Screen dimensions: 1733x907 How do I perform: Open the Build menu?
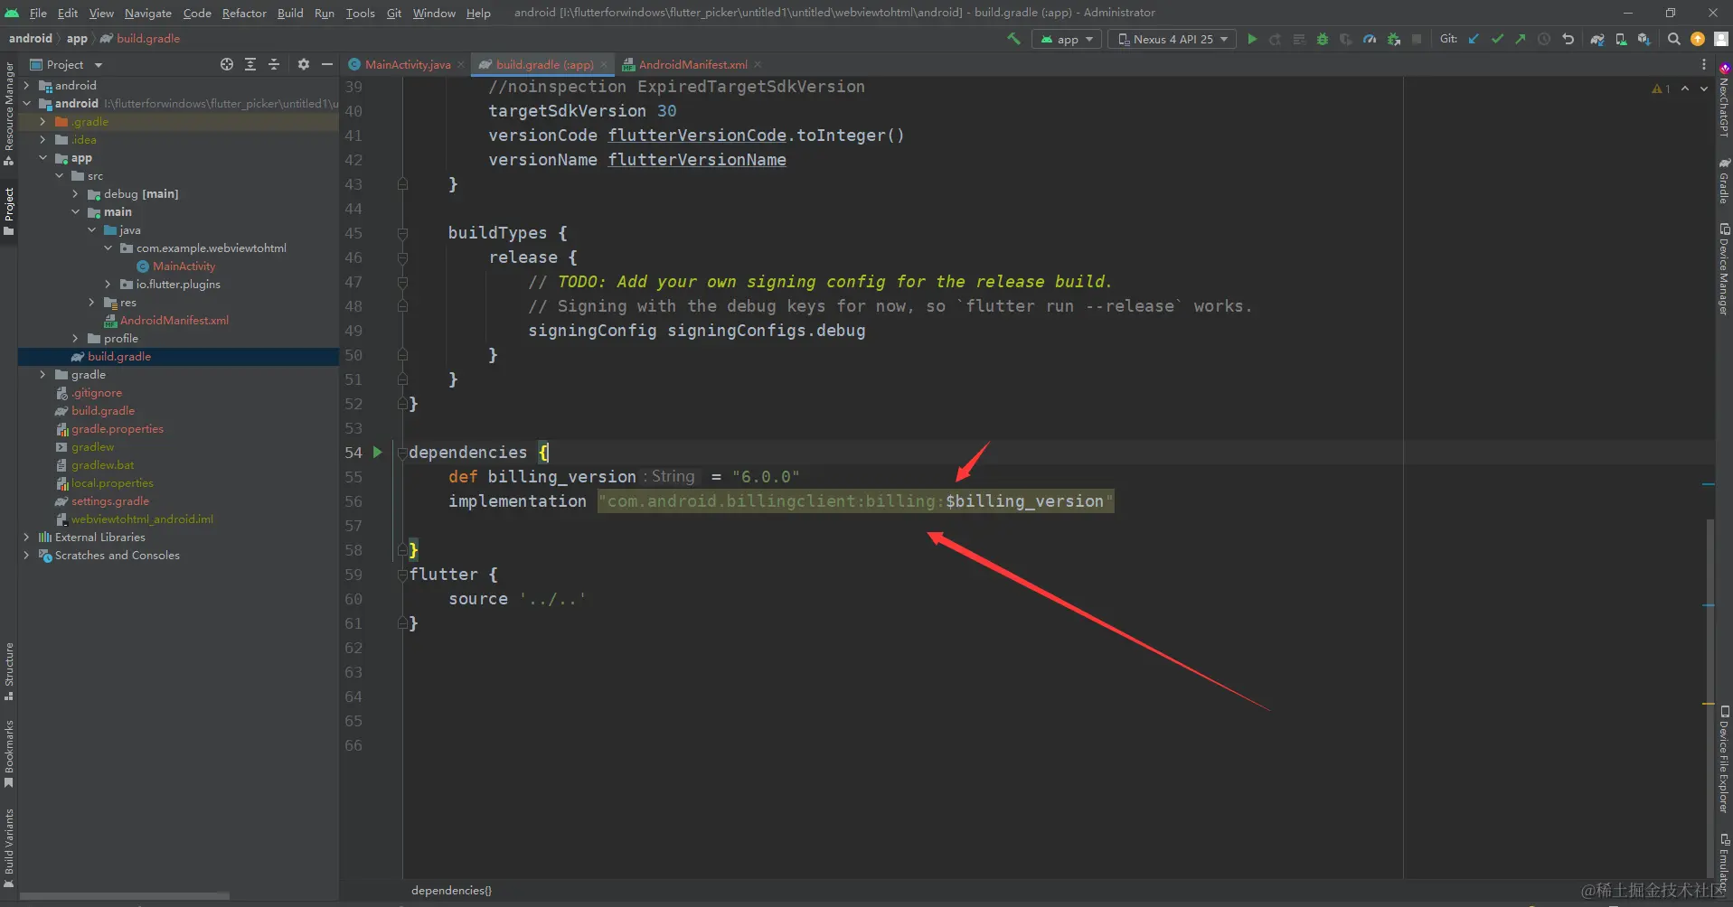[x=290, y=13]
